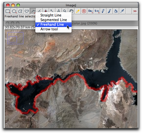
Task: Select the Flood fill bucket tool
Action: tap(116, 11)
